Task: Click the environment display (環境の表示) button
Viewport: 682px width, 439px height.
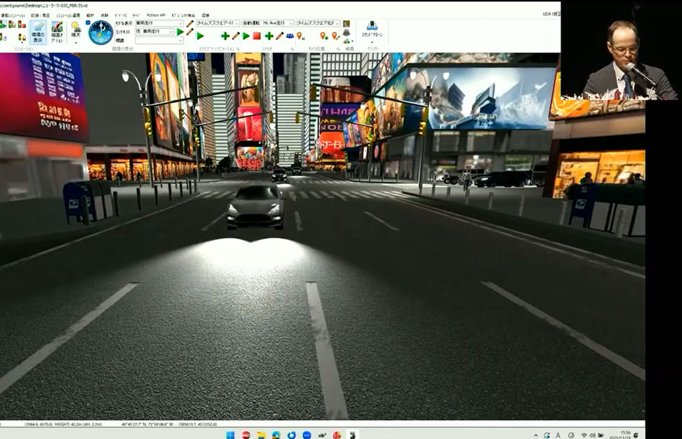Action: tap(38, 32)
